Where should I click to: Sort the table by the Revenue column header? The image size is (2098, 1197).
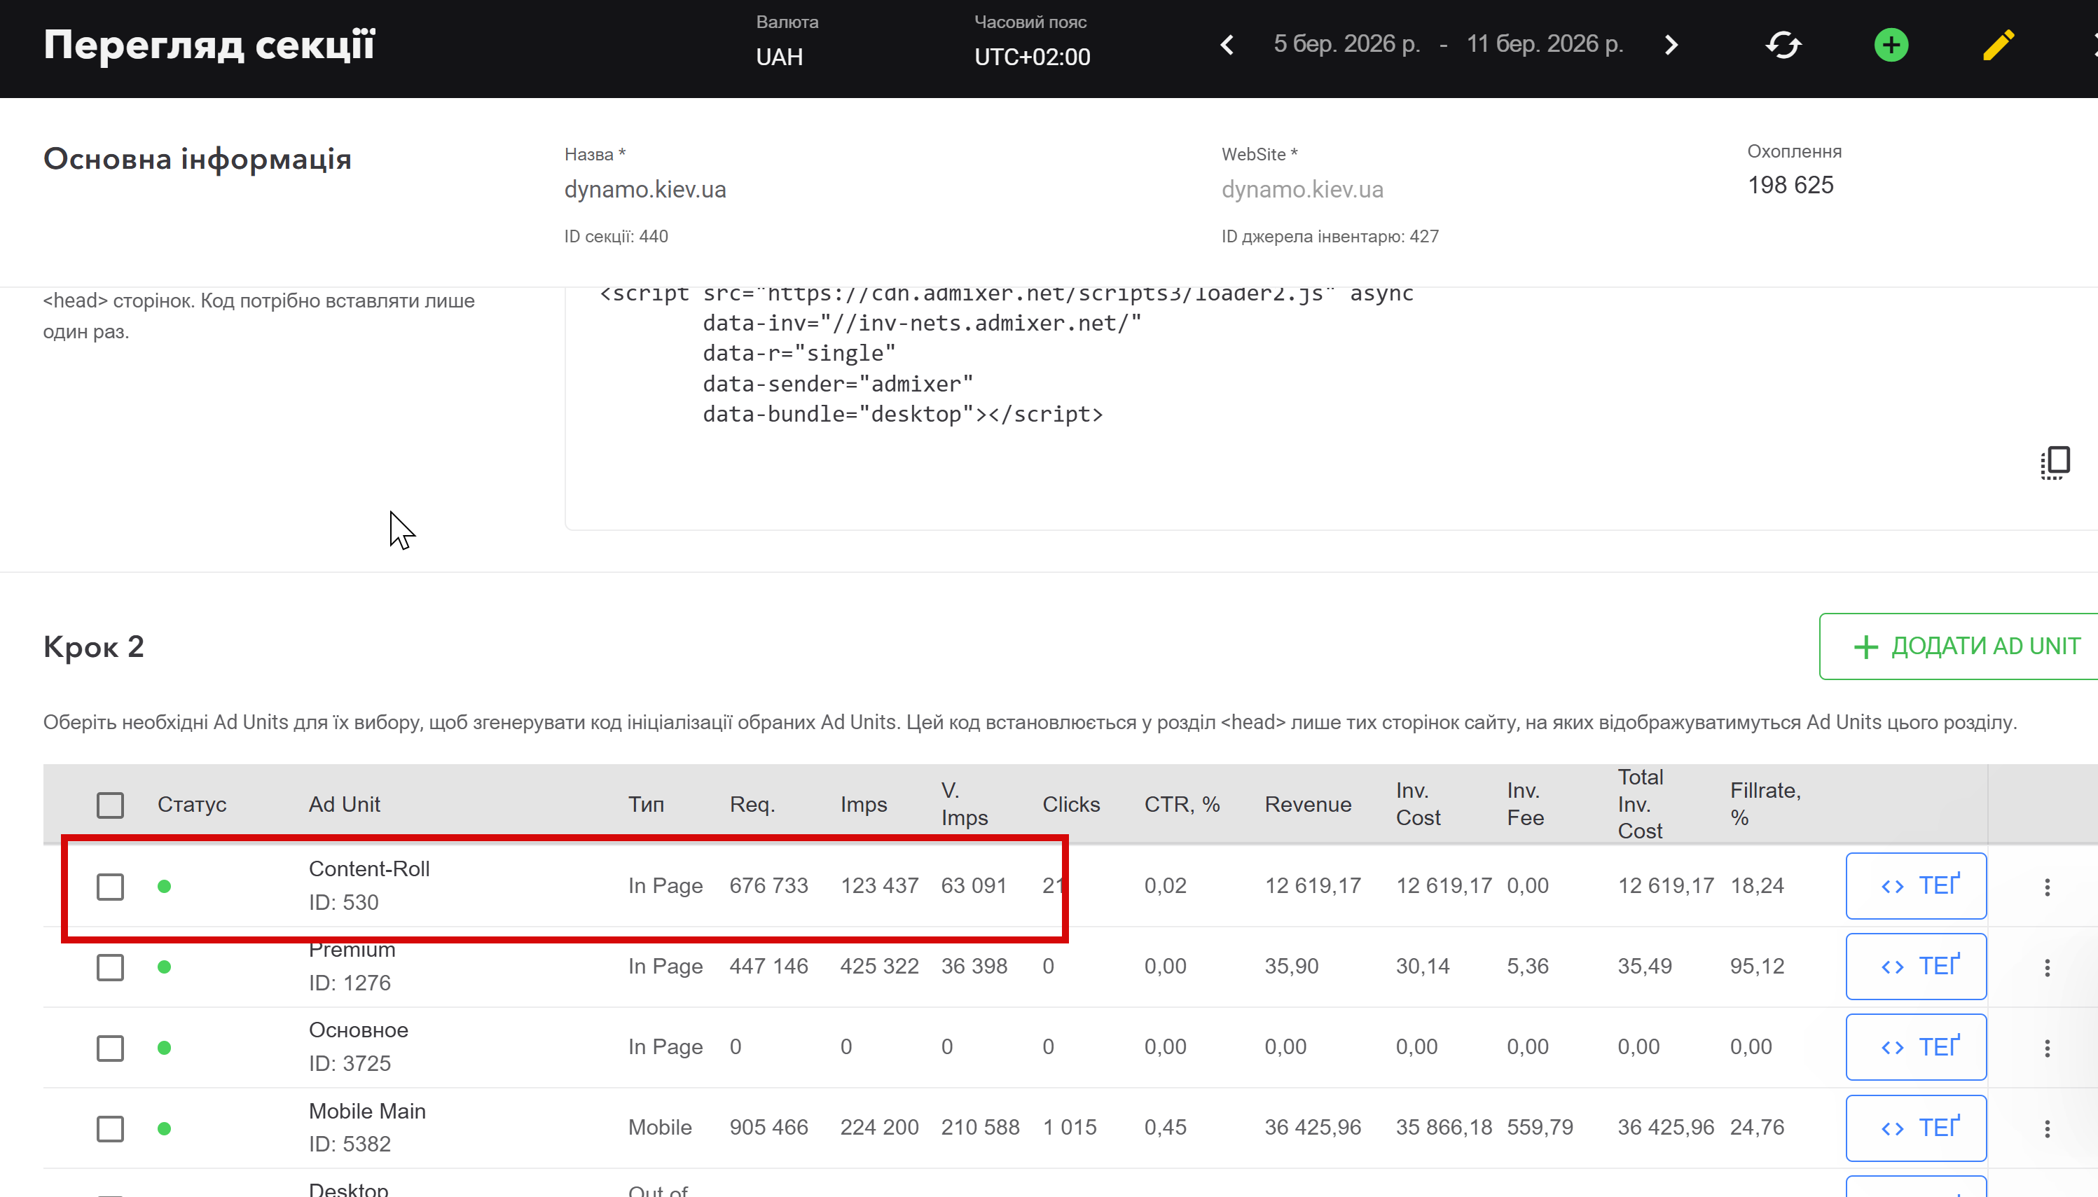1307,804
